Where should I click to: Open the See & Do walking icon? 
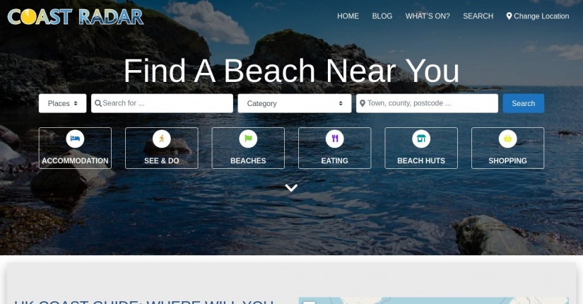(x=162, y=139)
